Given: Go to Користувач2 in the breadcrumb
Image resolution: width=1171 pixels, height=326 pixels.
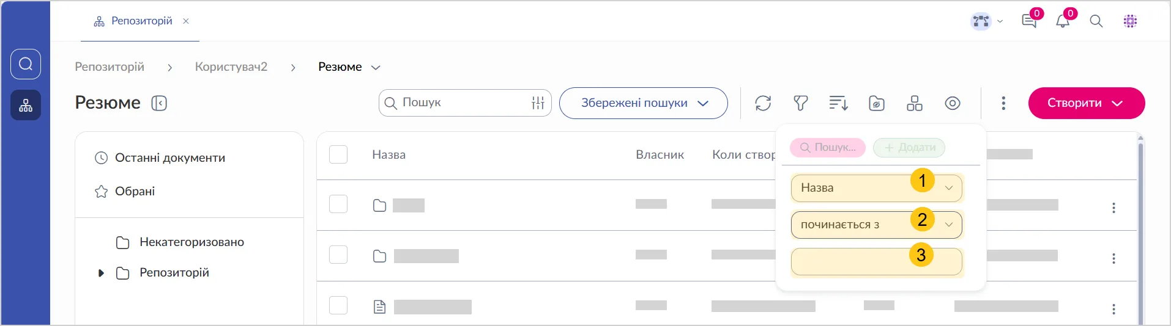Looking at the screenshot, I should pos(231,67).
